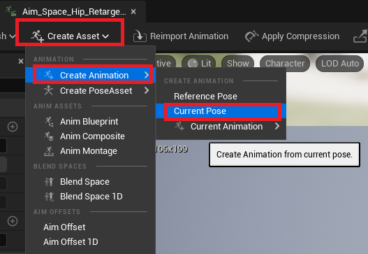
Task: Close the Aim_Space_Hip_Retarge tab
Action: click(x=133, y=11)
